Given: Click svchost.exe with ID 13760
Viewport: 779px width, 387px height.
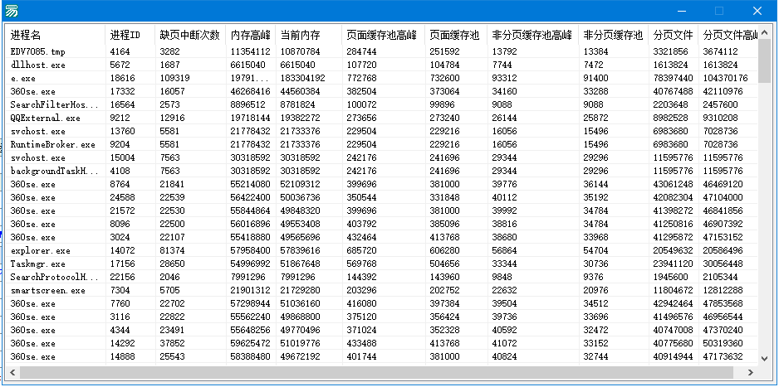Looking at the screenshot, I should (x=37, y=131).
